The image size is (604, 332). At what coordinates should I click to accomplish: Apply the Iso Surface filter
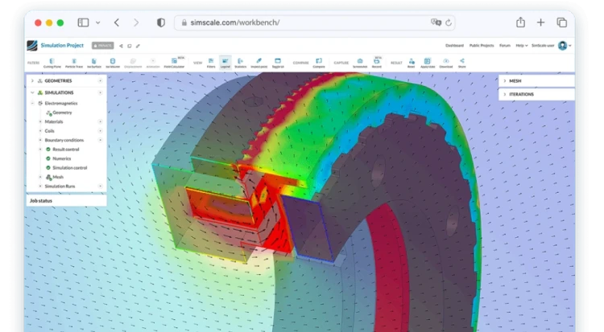tap(94, 63)
